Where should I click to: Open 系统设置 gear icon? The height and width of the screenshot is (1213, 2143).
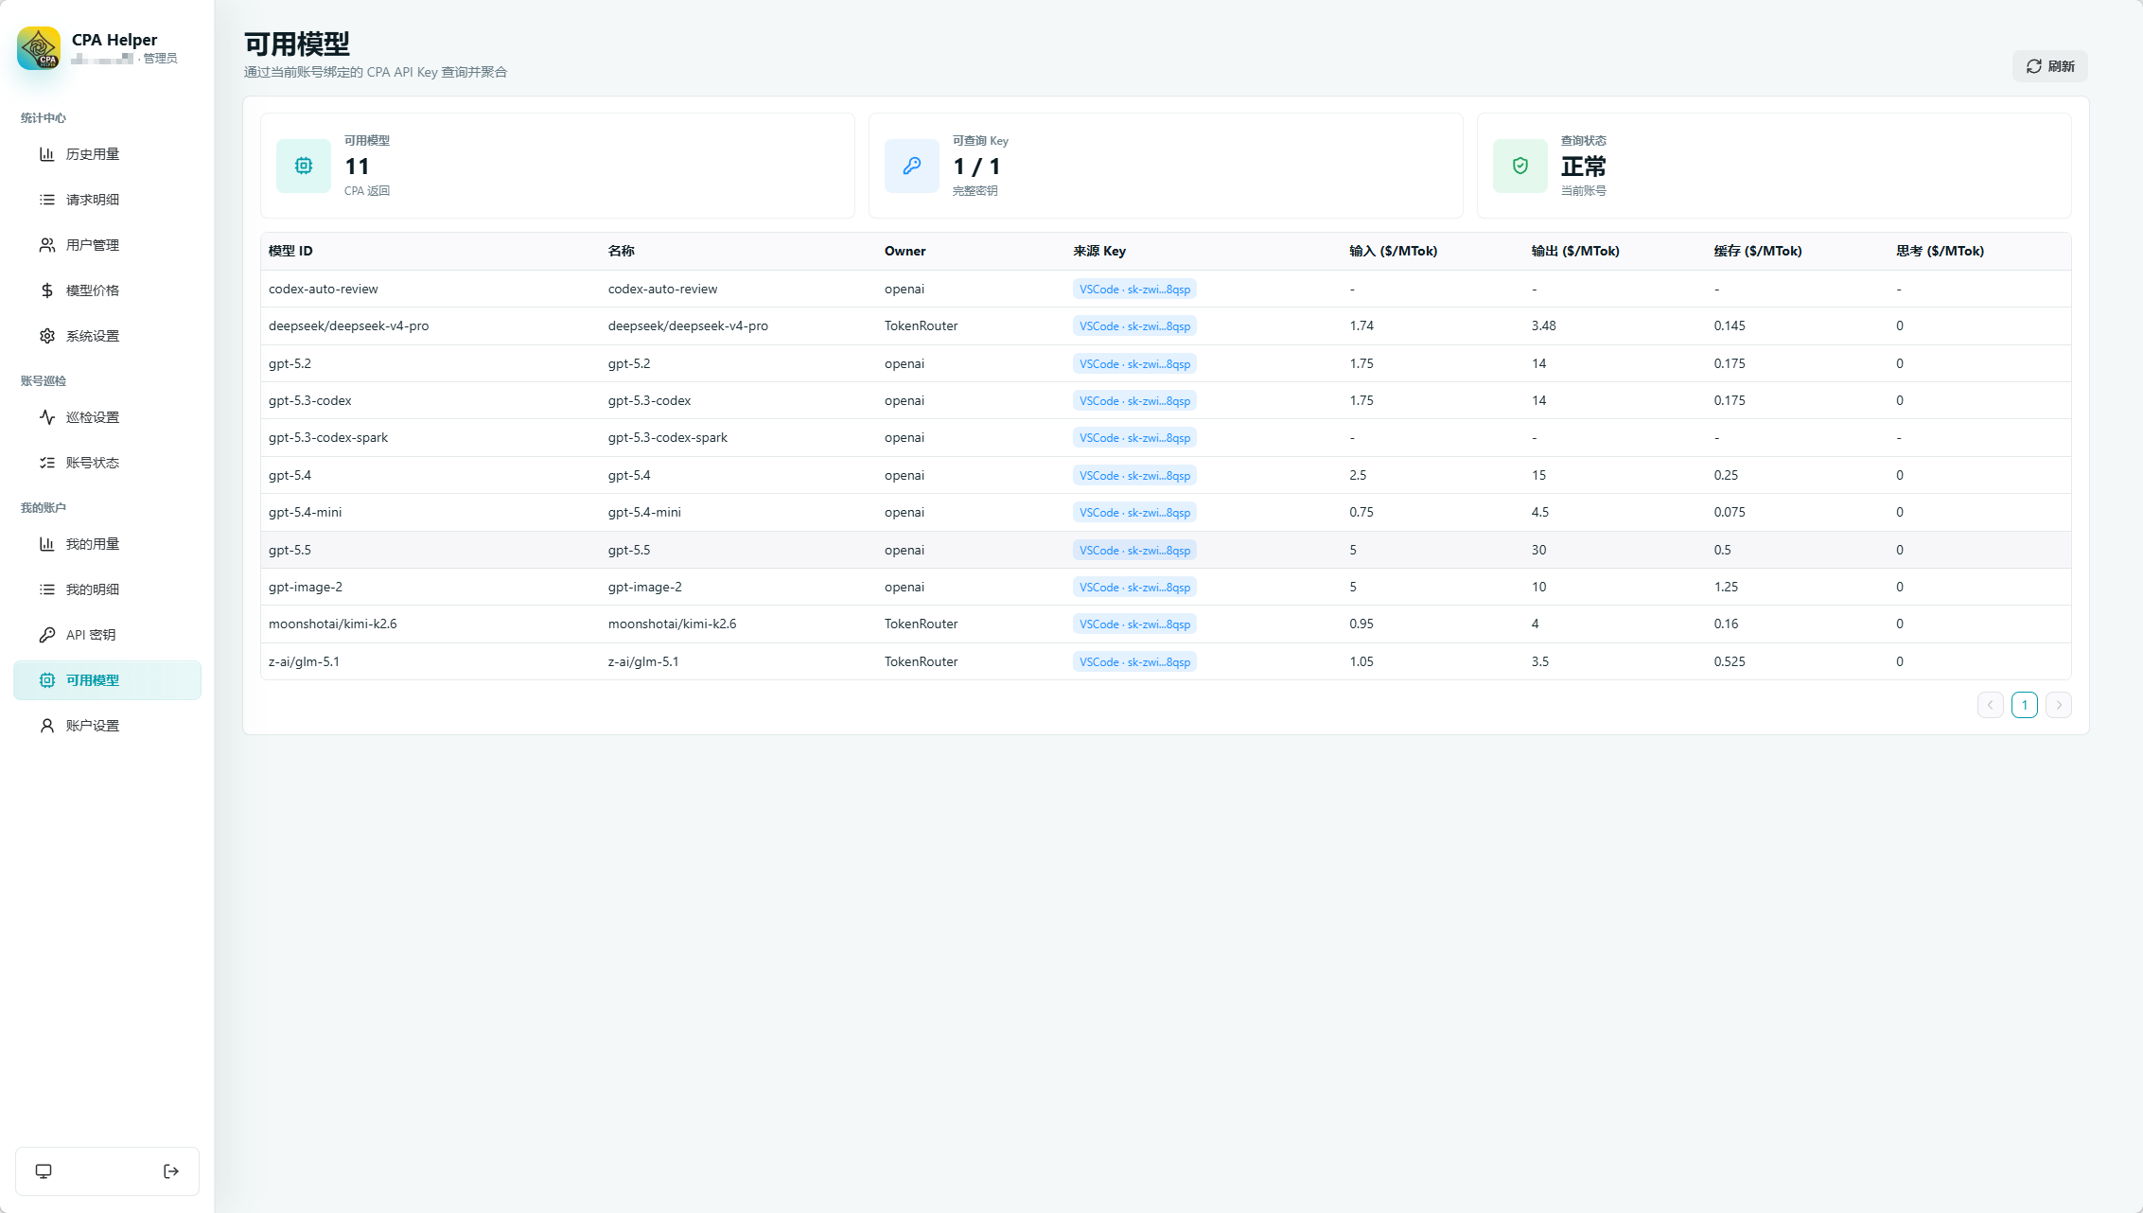[x=46, y=336]
